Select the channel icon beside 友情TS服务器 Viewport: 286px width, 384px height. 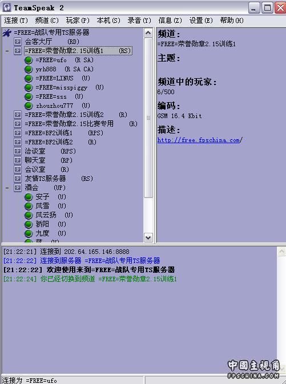tap(17, 179)
